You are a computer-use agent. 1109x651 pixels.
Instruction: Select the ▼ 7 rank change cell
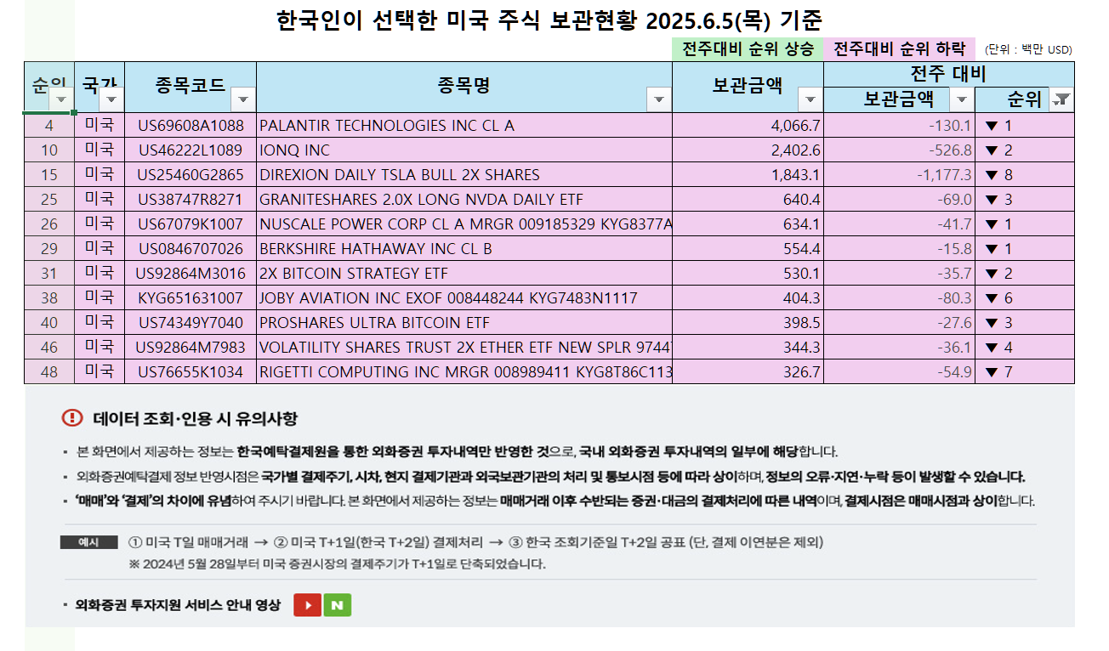tap(1025, 372)
